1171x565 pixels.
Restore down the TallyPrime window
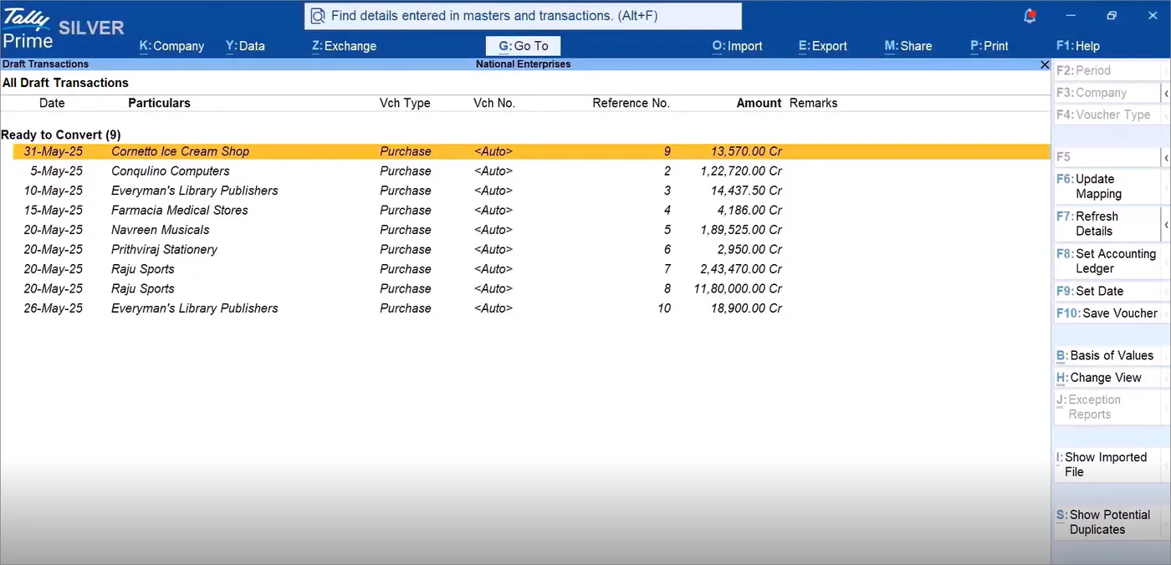1112,15
